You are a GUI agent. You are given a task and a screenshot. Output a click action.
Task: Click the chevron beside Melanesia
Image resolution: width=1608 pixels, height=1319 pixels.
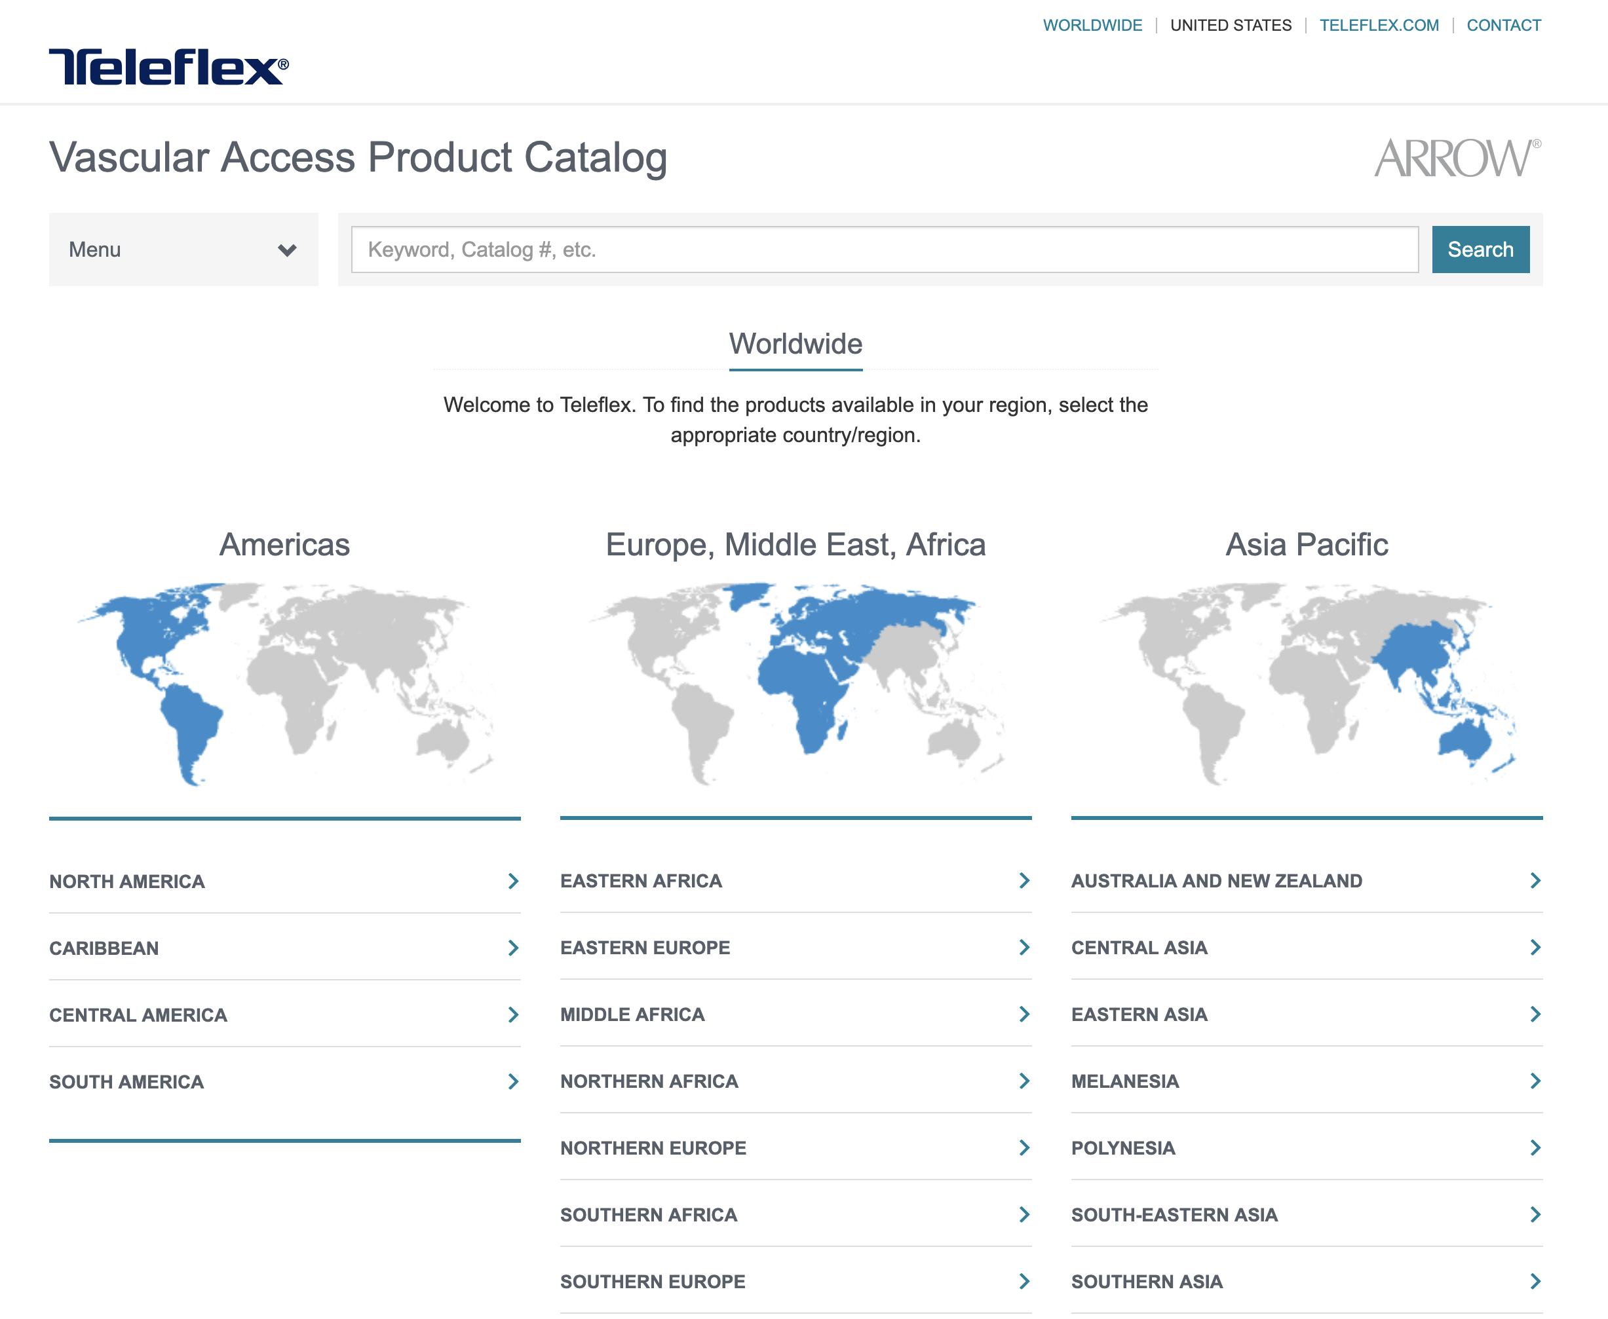pyautogui.click(x=1535, y=1081)
